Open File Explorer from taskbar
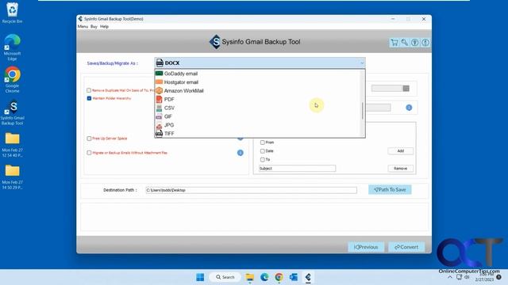The width and height of the screenshot is (508, 285). click(x=249, y=277)
